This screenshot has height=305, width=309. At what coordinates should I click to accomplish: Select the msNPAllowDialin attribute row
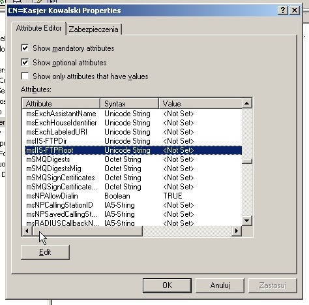[133, 196]
